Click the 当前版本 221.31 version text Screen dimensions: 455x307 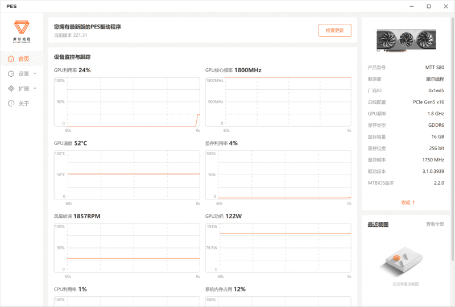[71, 35]
